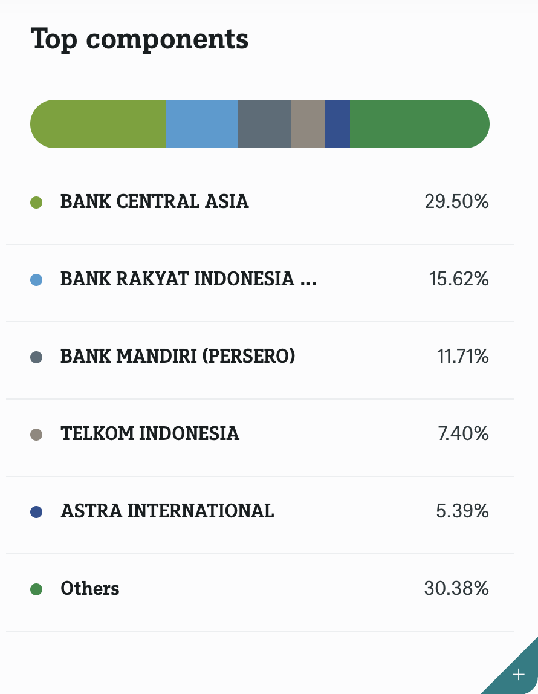Click the 29.50% percentage value
The width and height of the screenshot is (538, 694).
click(x=456, y=202)
